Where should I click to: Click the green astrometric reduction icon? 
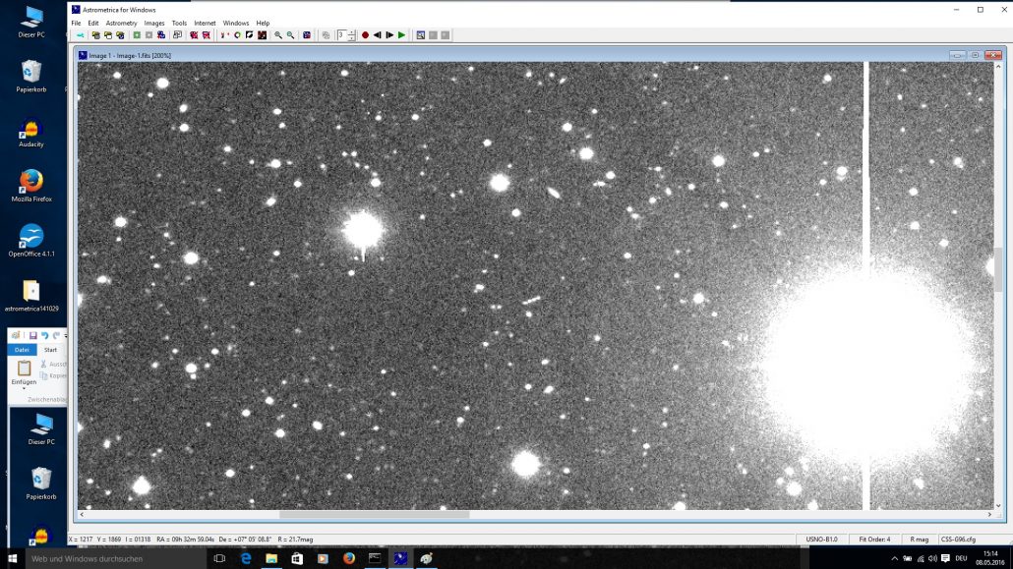click(x=137, y=35)
